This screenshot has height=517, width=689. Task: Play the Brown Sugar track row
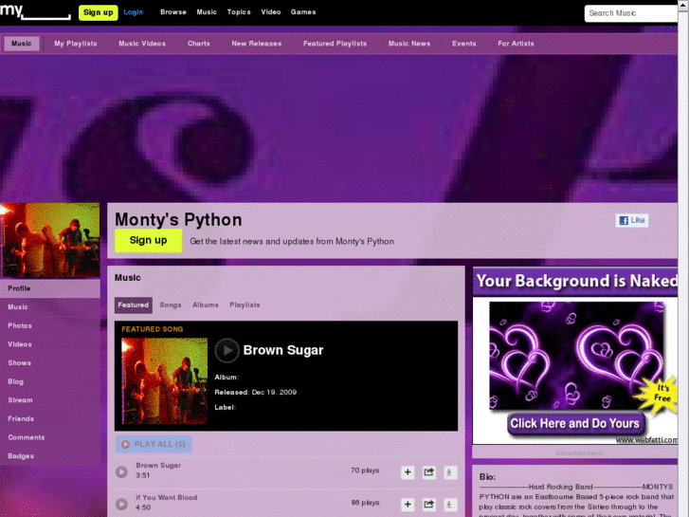[x=121, y=471]
